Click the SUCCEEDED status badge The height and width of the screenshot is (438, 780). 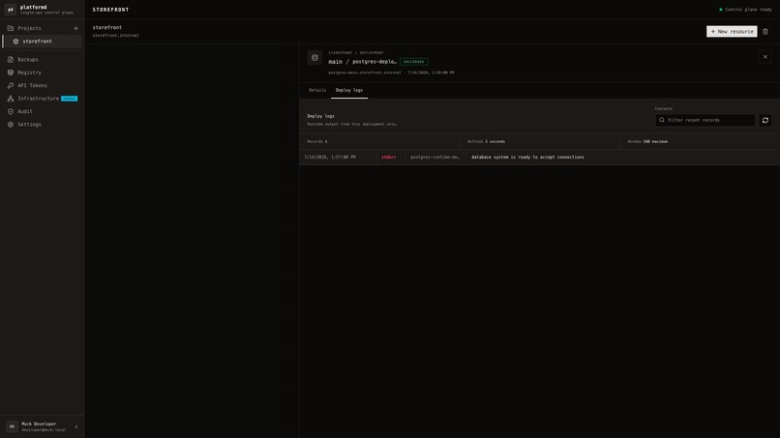(414, 62)
